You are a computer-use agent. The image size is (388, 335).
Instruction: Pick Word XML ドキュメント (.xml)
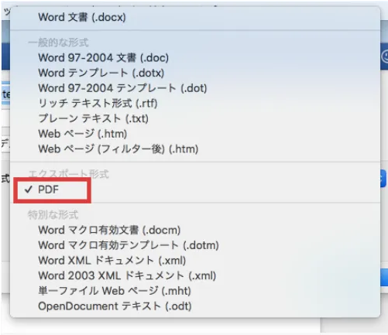click(x=112, y=260)
